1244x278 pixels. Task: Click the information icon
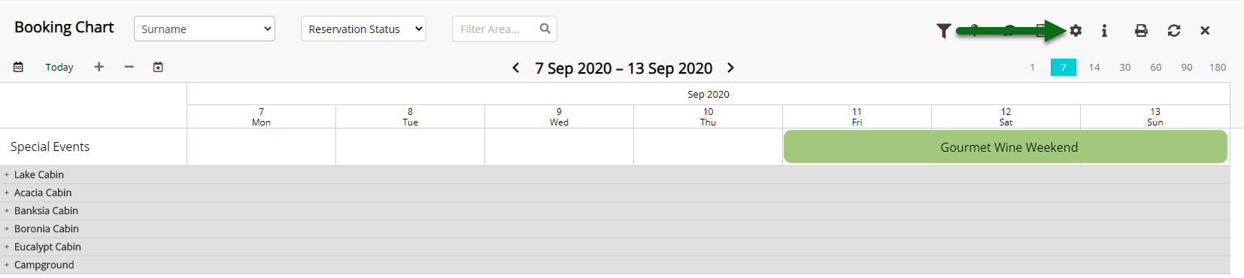coord(1104,30)
